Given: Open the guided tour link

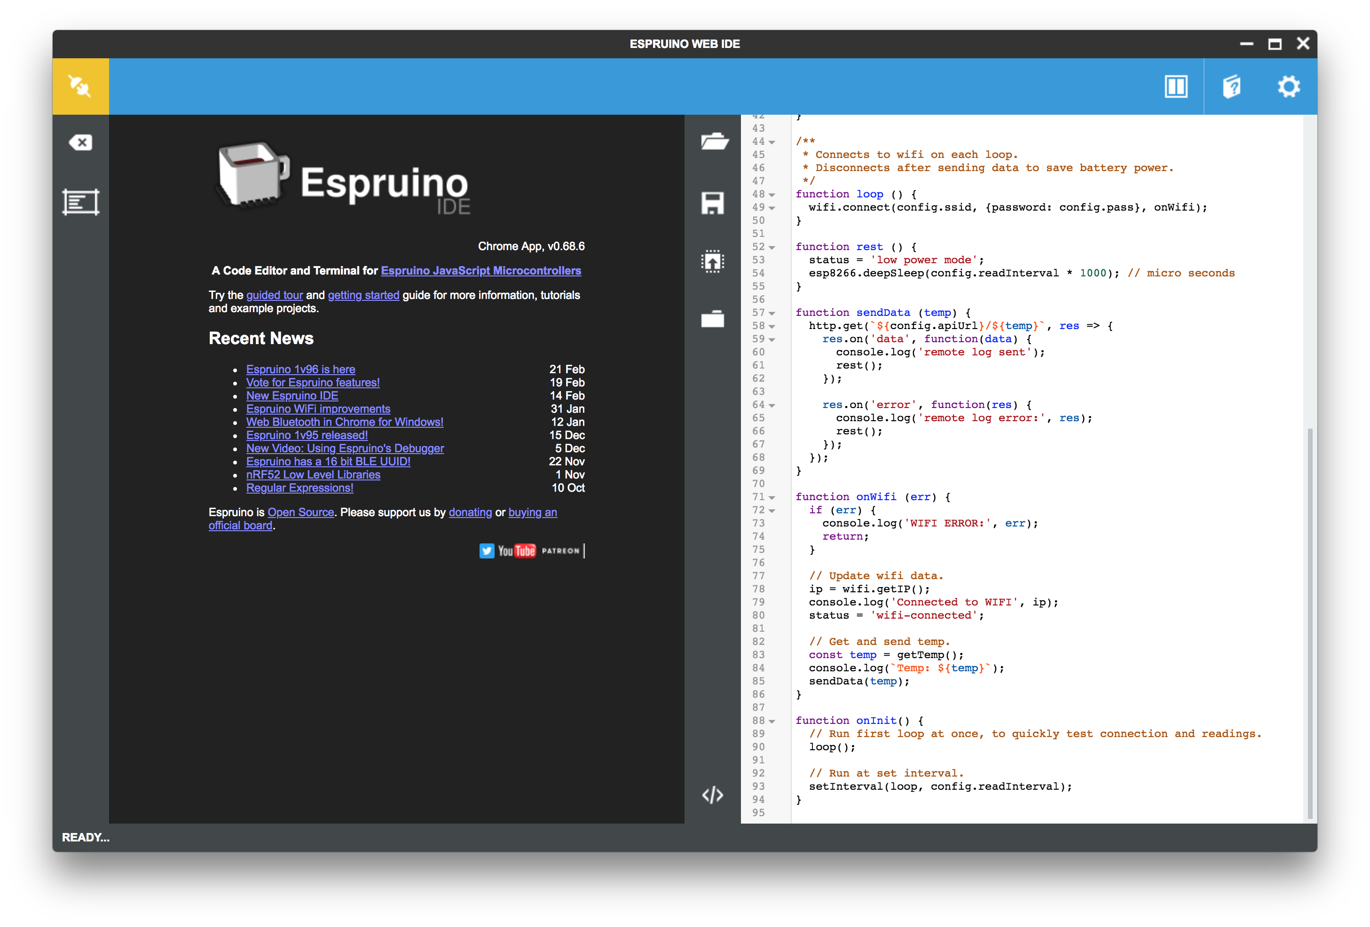Looking at the screenshot, I should pyautogui.click(x=274, y=295).
